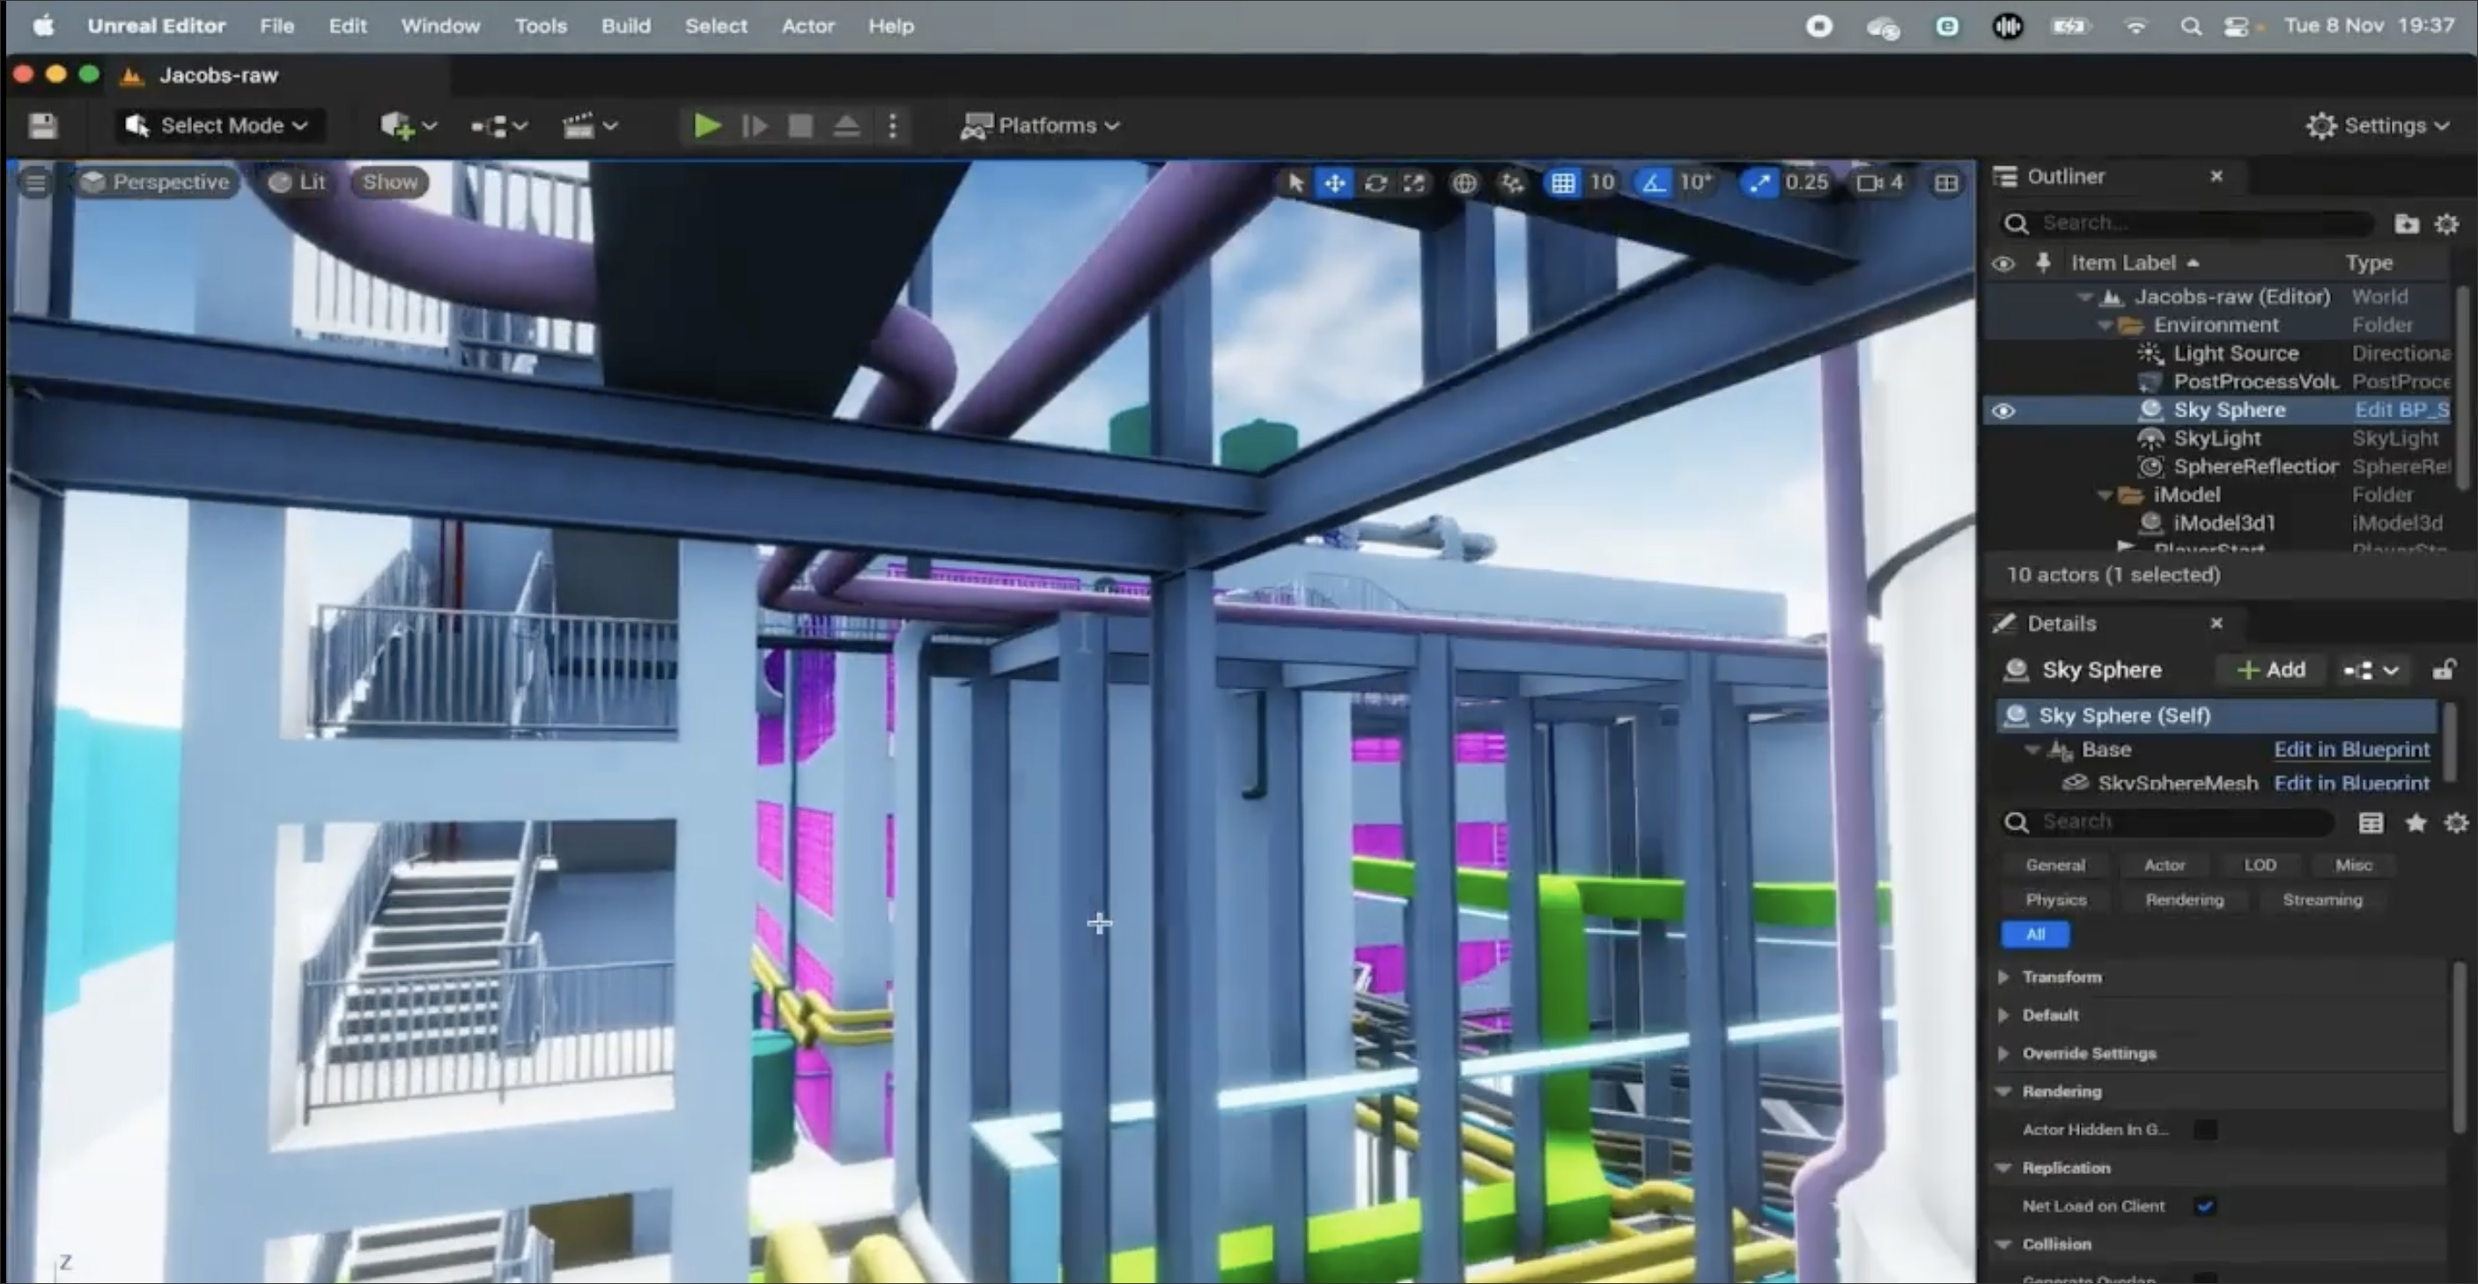Maximize or restore viewport layout icon
This screenshot has height=1284, width=2478.
click(1946, 183)
